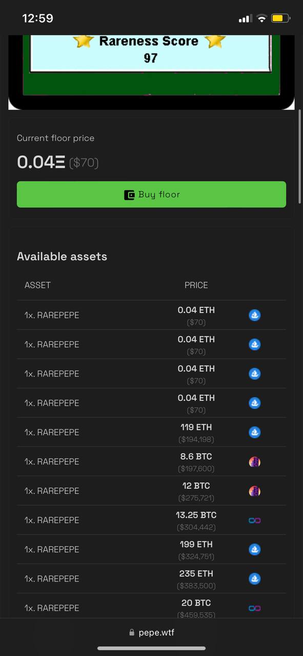Image resolution: width=303 pixels, height=656 pixels.
Task: Click OpenSea icon on 199 ETH listing
Action: pos(254,549)
